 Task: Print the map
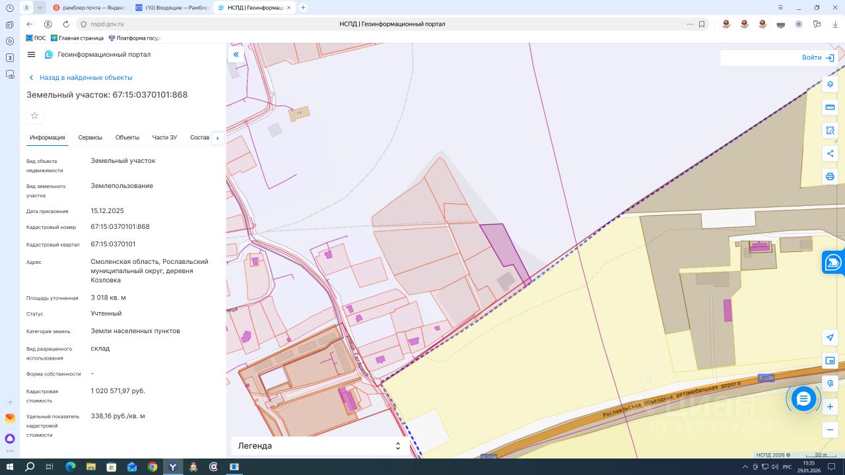(x=830, y=177)
